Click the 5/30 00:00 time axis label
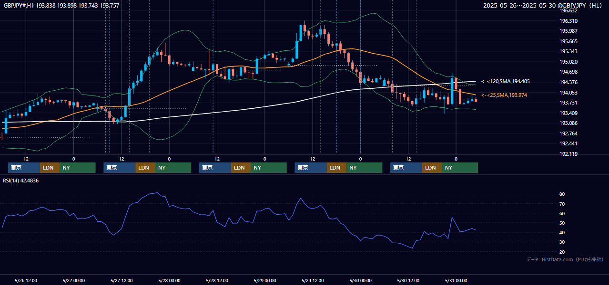 click(360, 281)
